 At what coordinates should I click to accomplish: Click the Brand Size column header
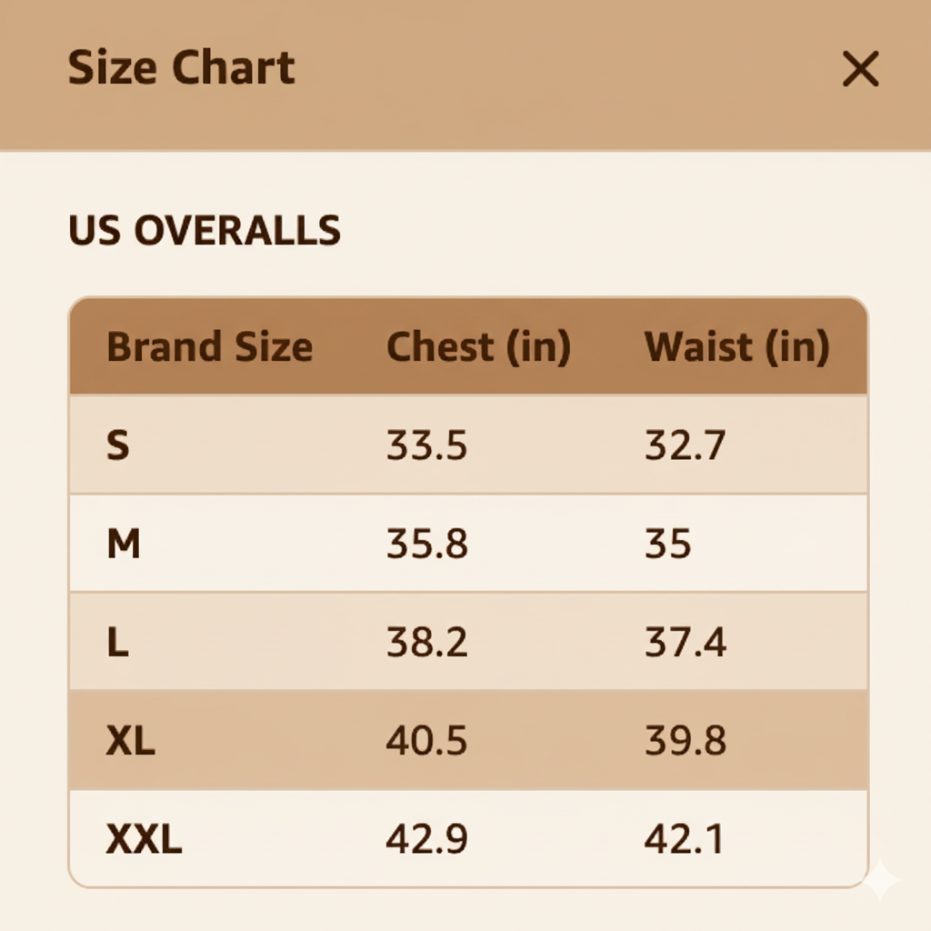(x=210, y=348)
